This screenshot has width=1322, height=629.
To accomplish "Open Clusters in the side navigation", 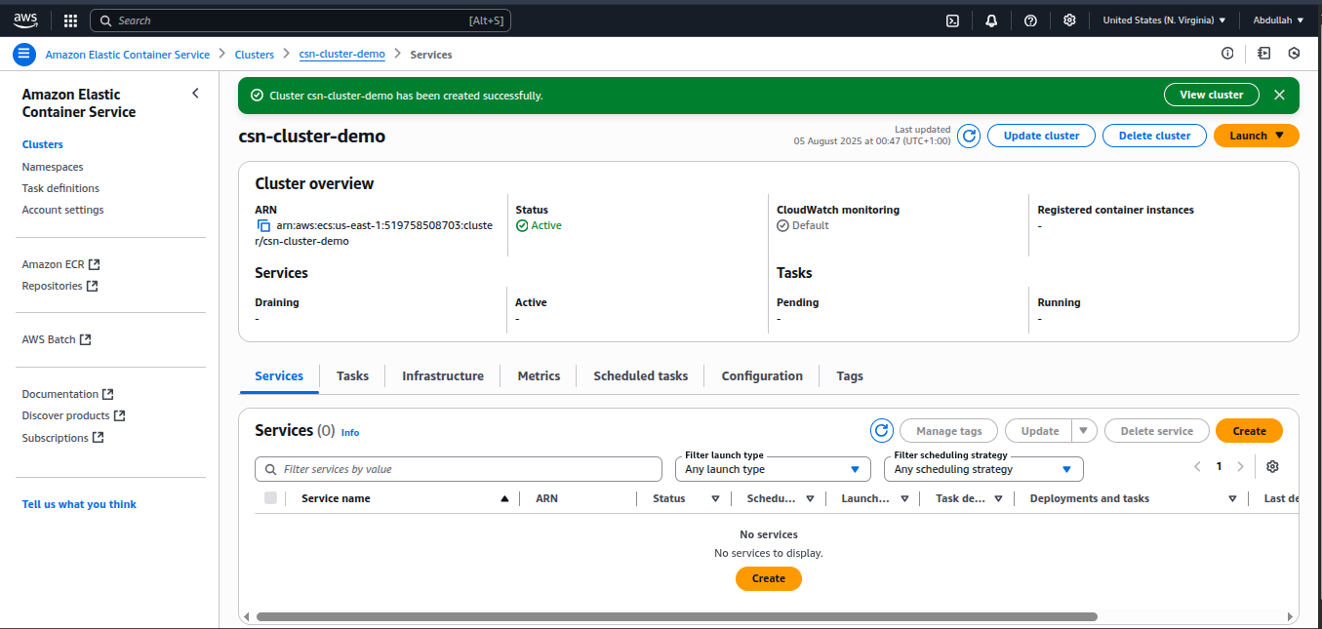I will point(42,144).
